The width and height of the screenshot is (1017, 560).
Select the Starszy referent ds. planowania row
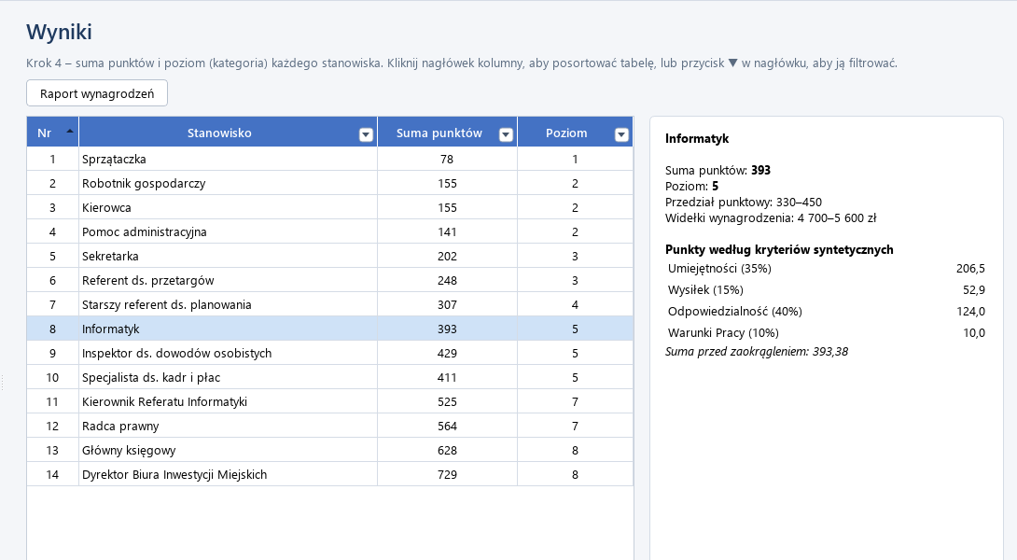pyautogui.click(x=329, y=304)
